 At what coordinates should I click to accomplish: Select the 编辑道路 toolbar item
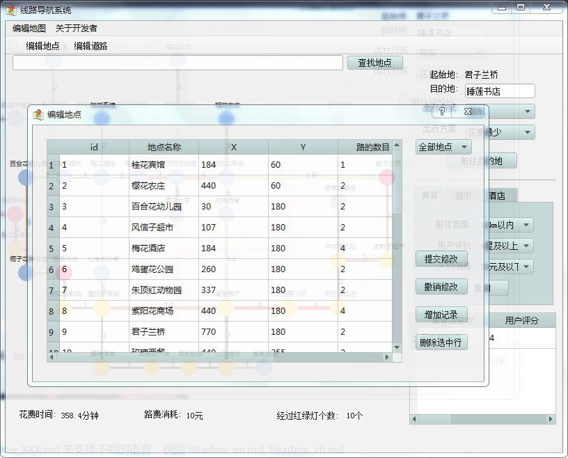90,46
